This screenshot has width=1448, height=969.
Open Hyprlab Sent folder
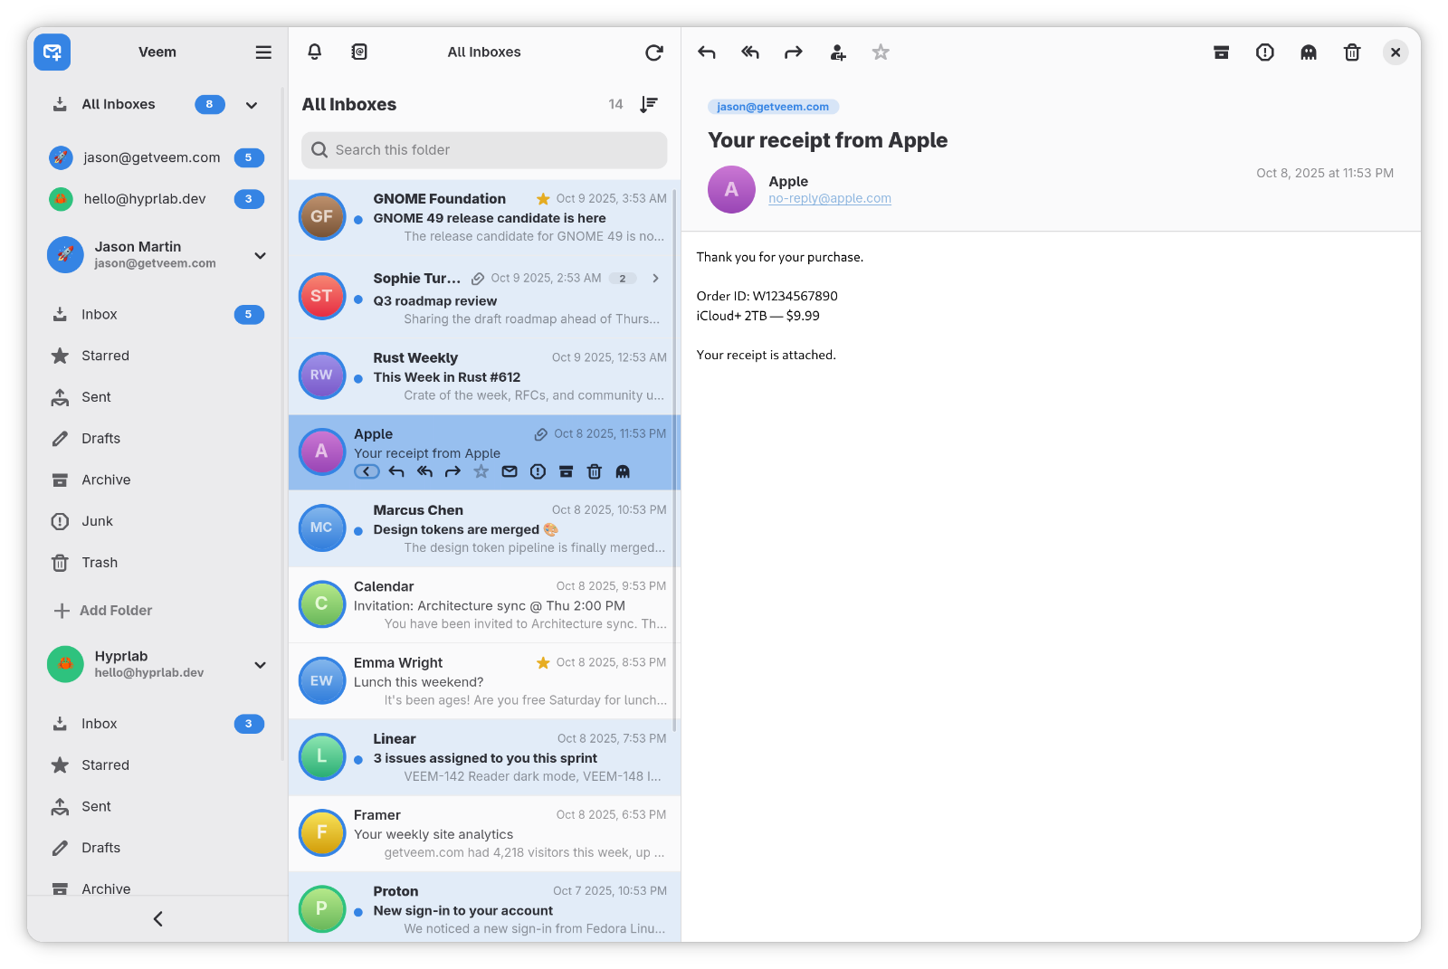tap(157, 807)
